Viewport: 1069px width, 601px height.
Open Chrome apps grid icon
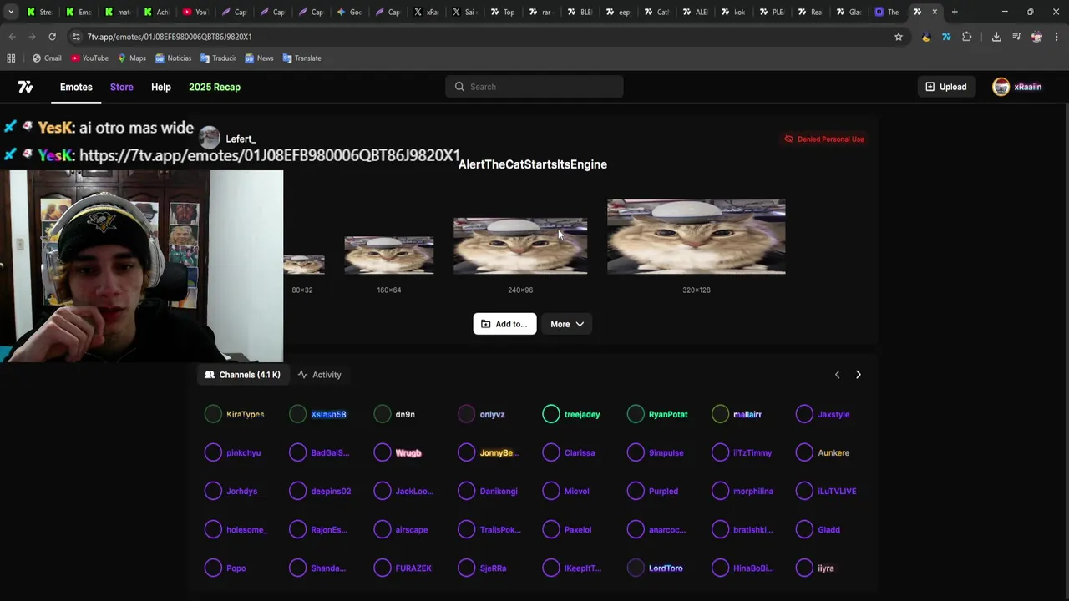[11, 58]
